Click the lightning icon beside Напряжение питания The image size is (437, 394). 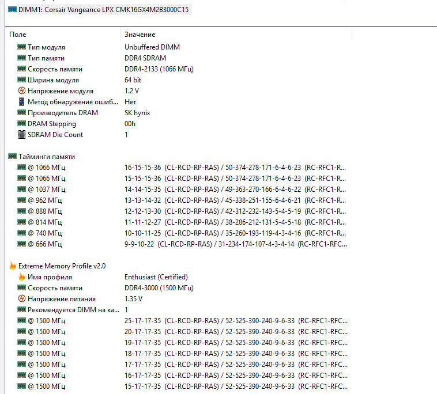click(21, 298)
